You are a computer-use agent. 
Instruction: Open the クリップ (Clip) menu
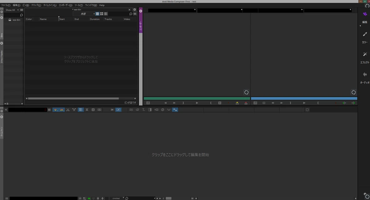36,5
